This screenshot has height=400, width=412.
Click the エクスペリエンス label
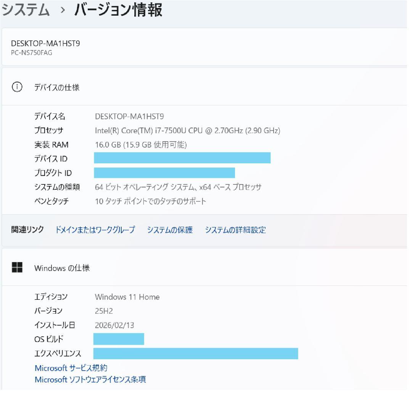coord(58,353)
